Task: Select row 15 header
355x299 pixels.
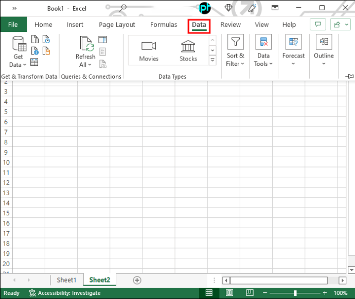Action: (6, 213)
